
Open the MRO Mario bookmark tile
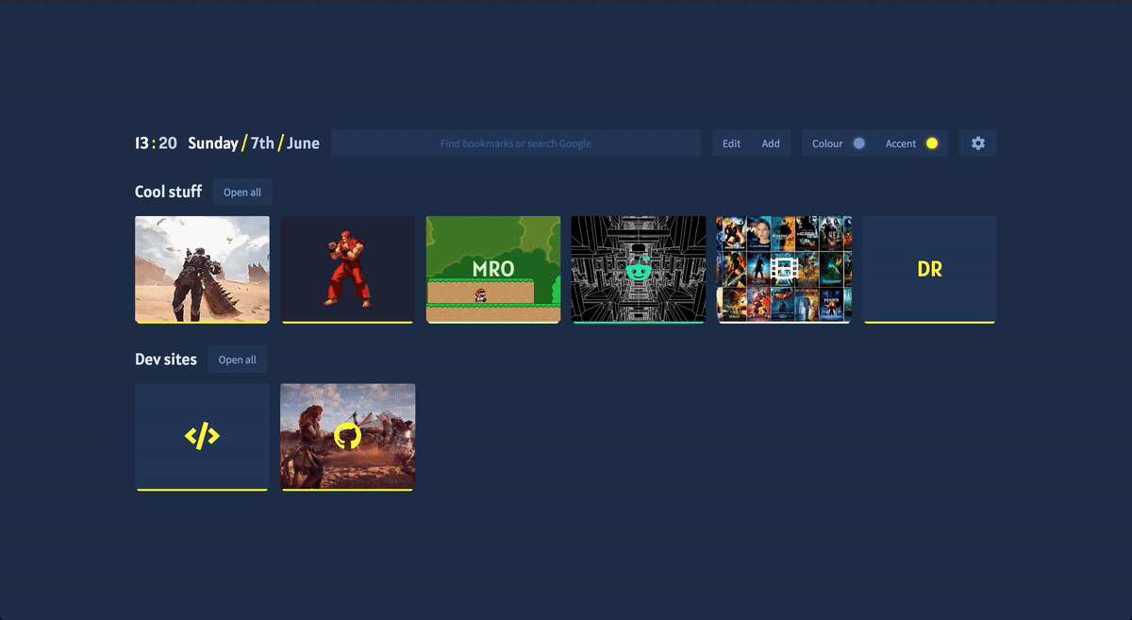[493, 270]
